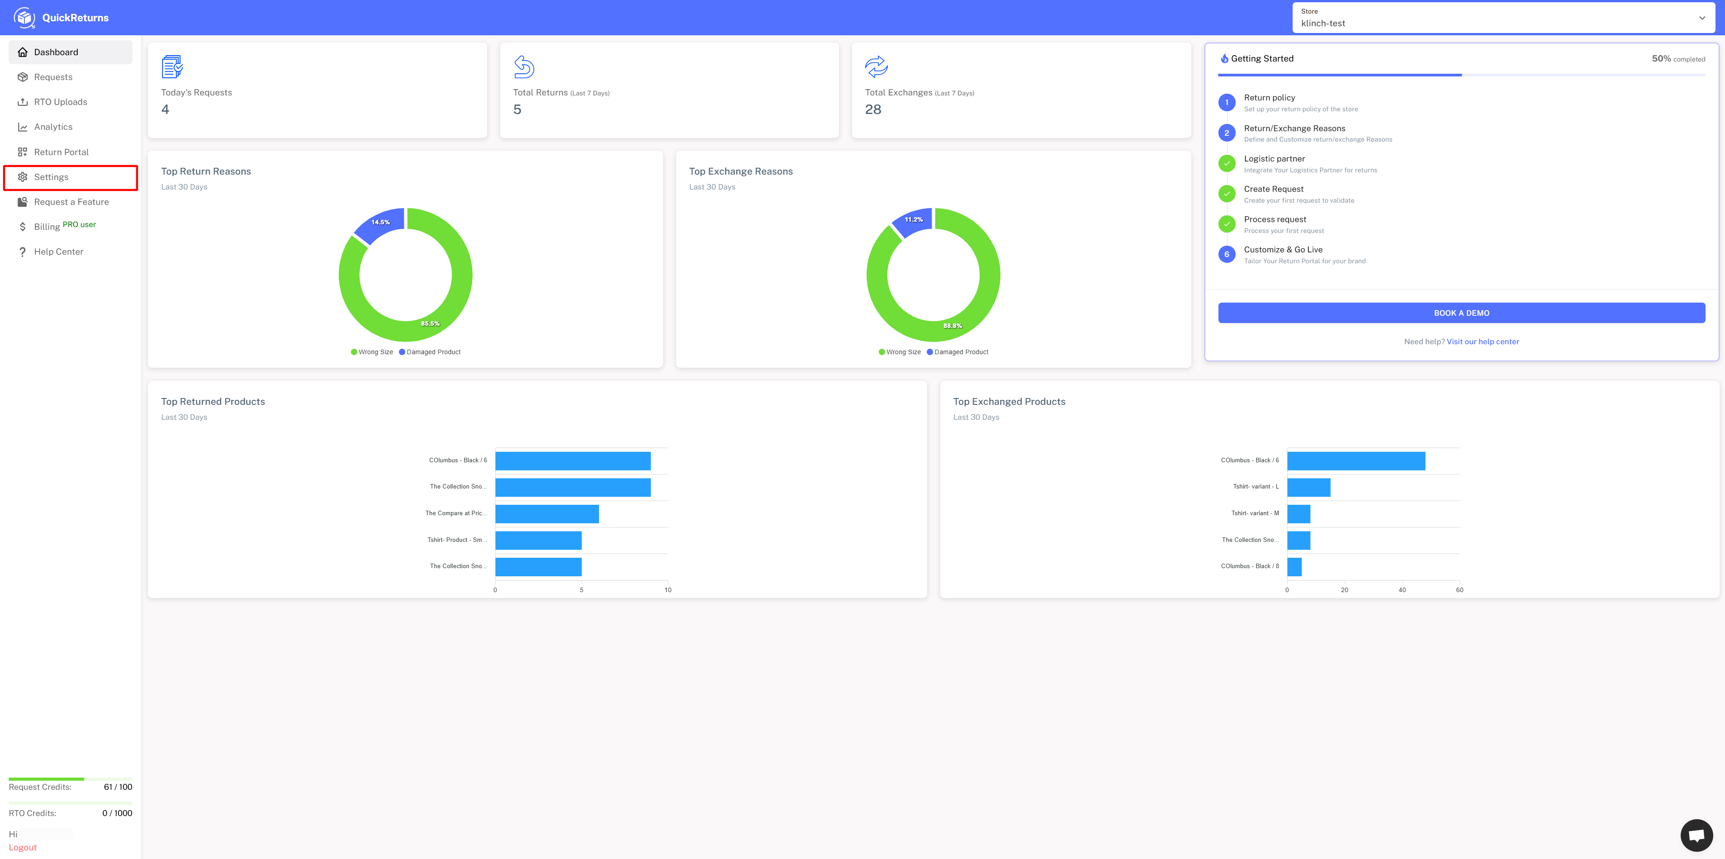Click the Analytics chart icon
The width and height of the screenshot is (1725, 859).
click(23, 127)
